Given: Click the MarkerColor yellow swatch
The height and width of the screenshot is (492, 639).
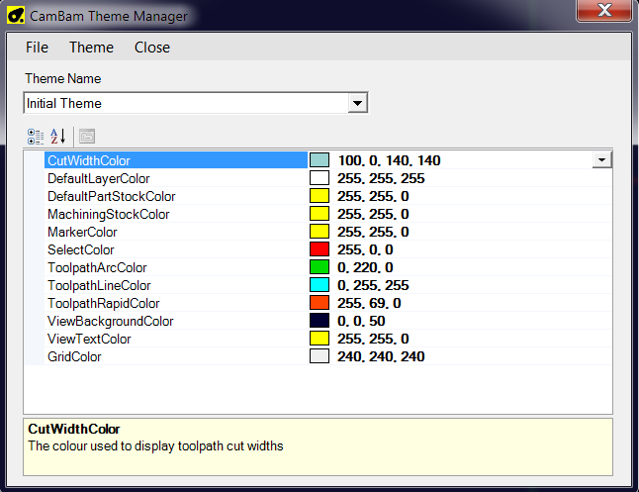Looking at the screenshot, I should click(x=319, y=232).
